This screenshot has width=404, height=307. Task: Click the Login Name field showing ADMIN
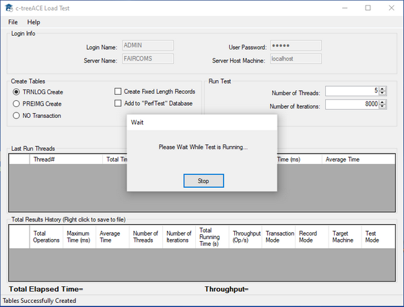[148, 45]
